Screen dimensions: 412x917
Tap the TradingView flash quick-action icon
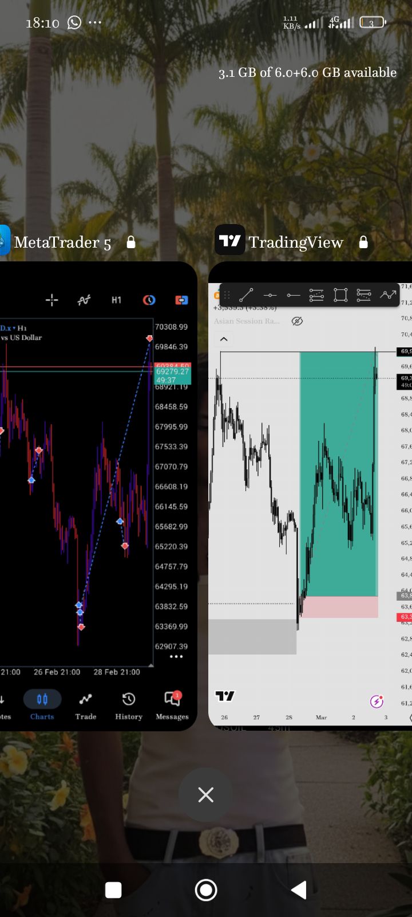pyautogui.click(x=377, y=702)
